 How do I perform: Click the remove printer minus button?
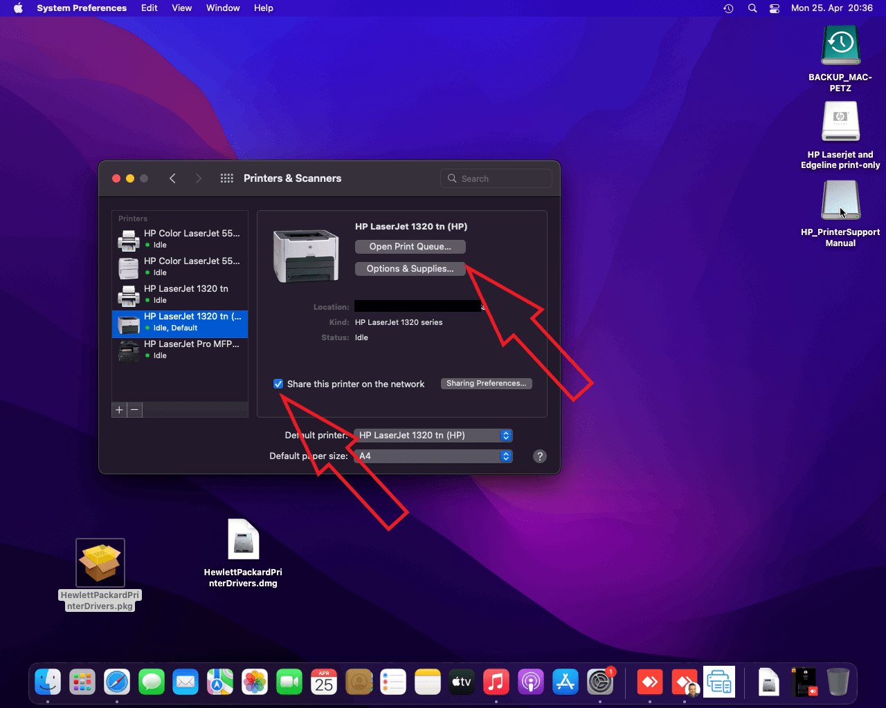pyautogui.click(x=135, y=410)
